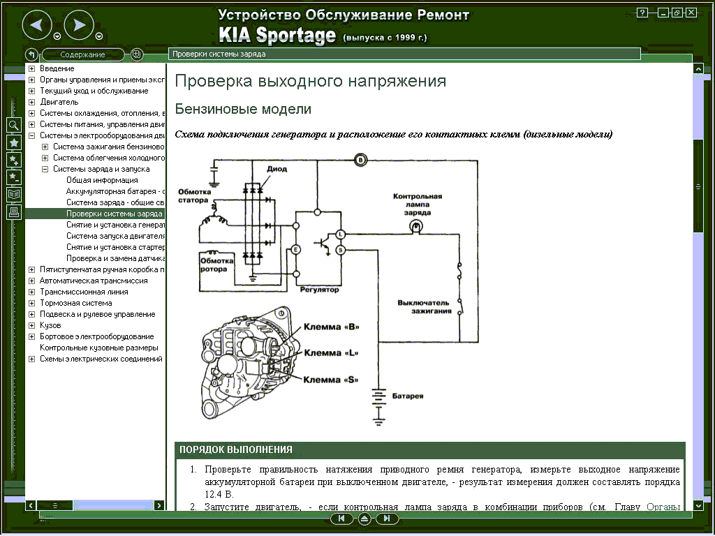Open Система заряда - общие сведения topic

tap(115, 202)
